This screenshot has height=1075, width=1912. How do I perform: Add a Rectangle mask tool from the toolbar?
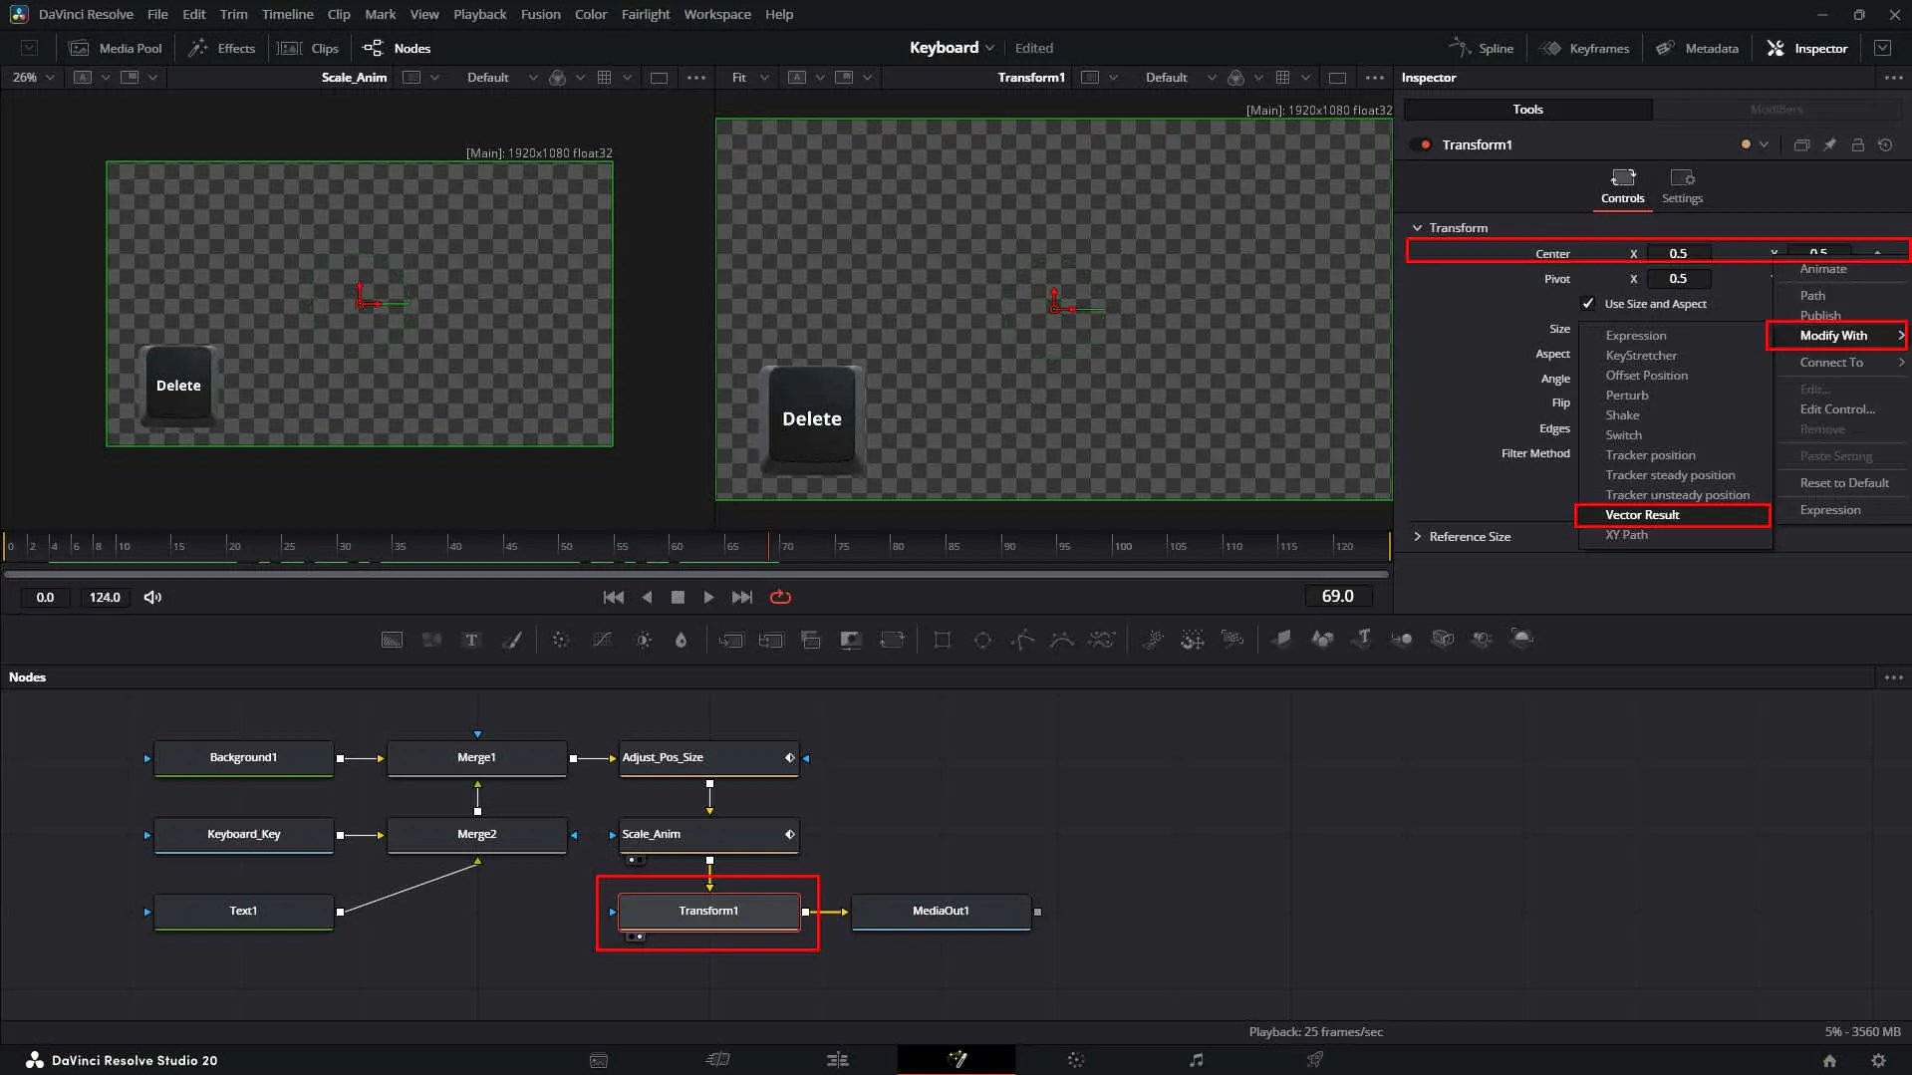[942, 640]
